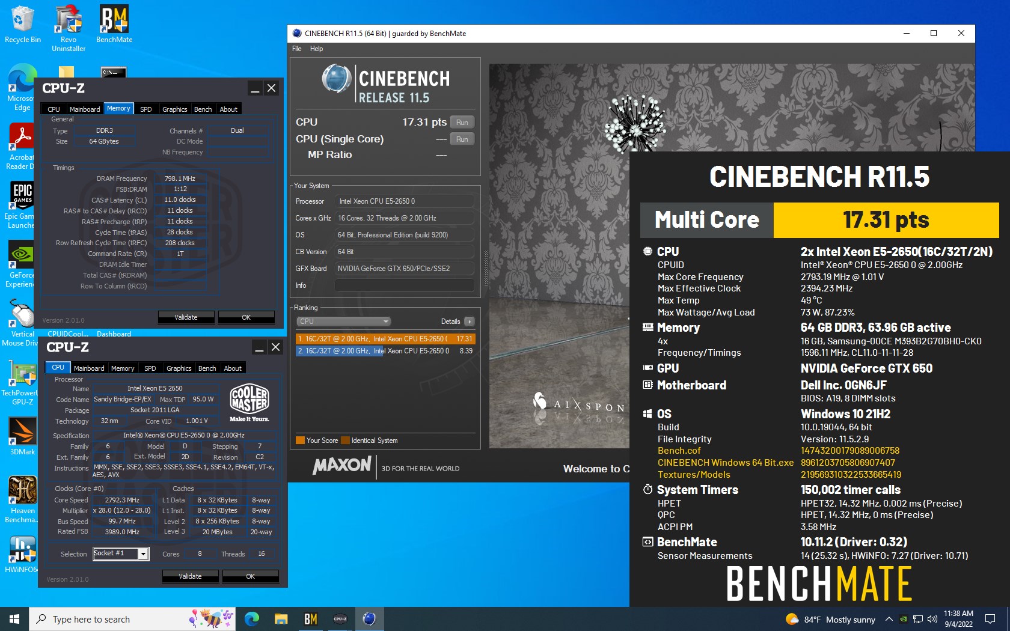
Task: Select Memory tab in lower CPU-Z window
Action: (x=123, y=368)
